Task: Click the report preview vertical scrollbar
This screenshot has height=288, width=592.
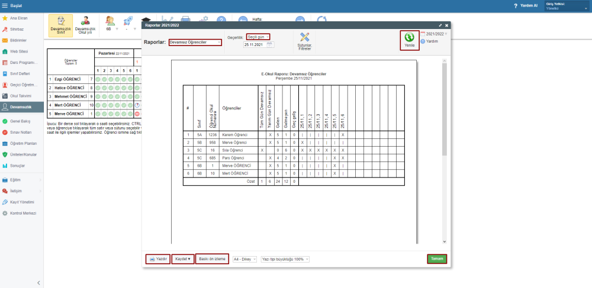Action: point(445,109)
